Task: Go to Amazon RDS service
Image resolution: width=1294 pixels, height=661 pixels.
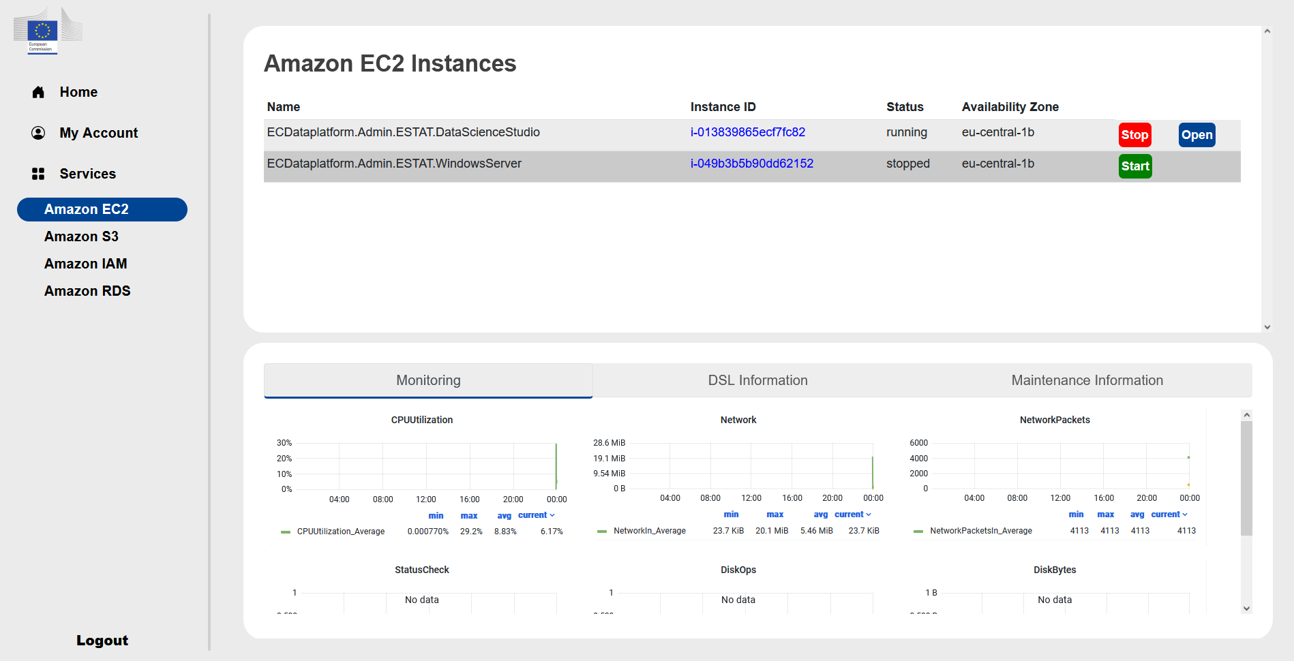Action: (87, 291)
